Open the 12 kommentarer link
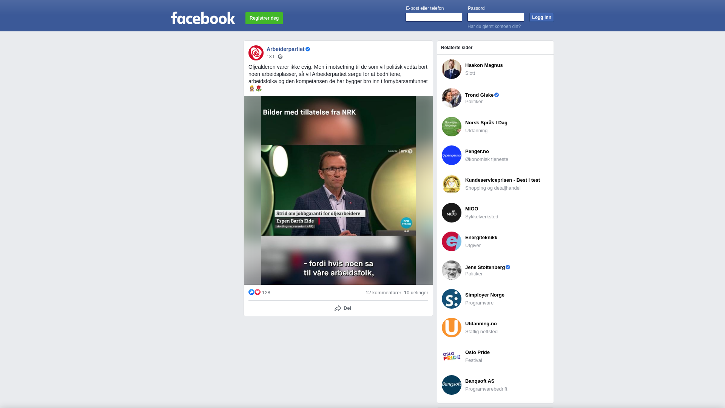Image resolution: width=725 pixels, height=408 pixels. [383, 293]
